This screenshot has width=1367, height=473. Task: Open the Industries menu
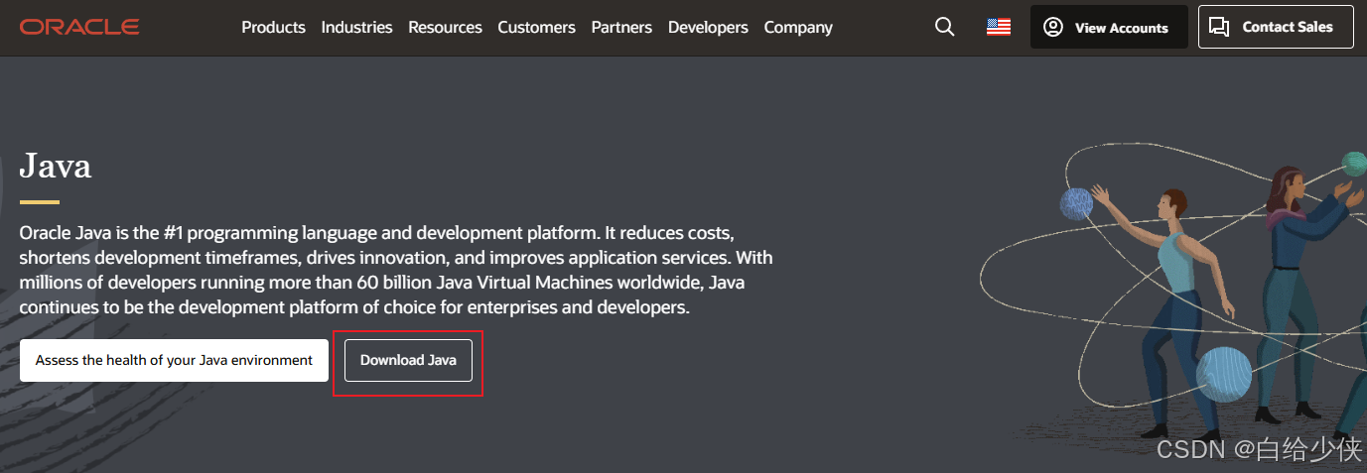click(x=356, y=27)
